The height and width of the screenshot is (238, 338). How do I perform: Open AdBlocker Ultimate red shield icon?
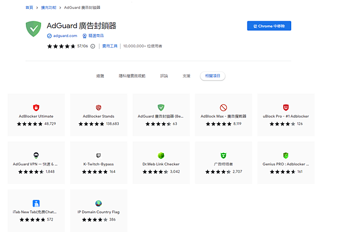click(x=36, y=107)
